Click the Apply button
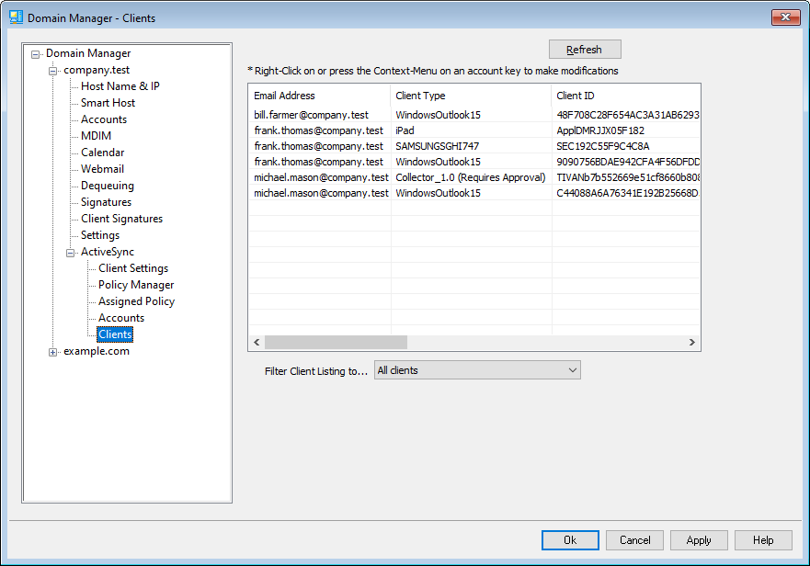This screenshot has height=566, width=810. (698, 540)
